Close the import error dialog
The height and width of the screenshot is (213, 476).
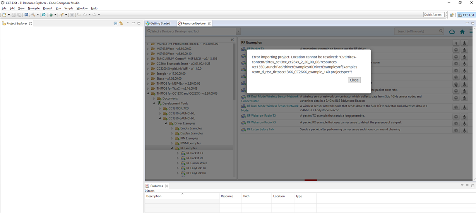[354, 80]
